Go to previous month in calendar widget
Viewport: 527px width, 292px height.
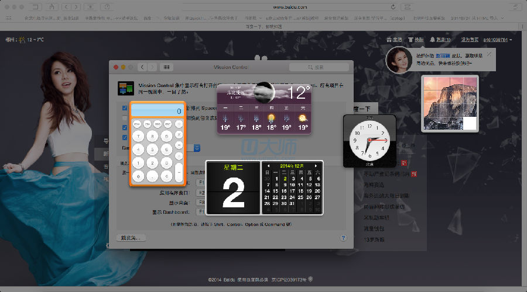[x=268, y=166]
